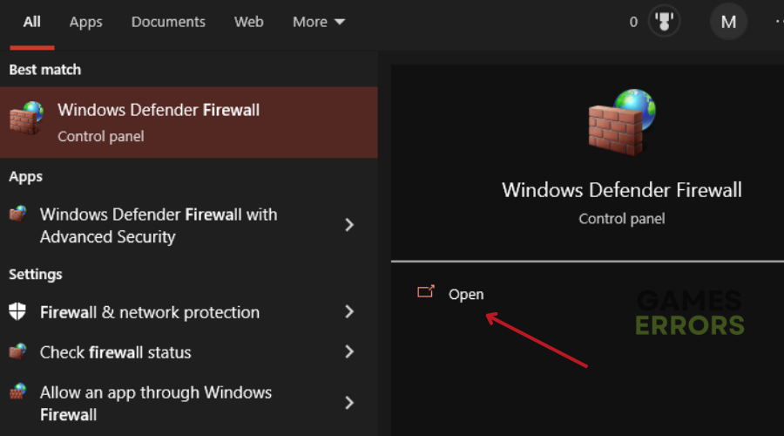The image size is (784, 436).
Task: Click the Check firewall status icon
Action: point(17,351)
